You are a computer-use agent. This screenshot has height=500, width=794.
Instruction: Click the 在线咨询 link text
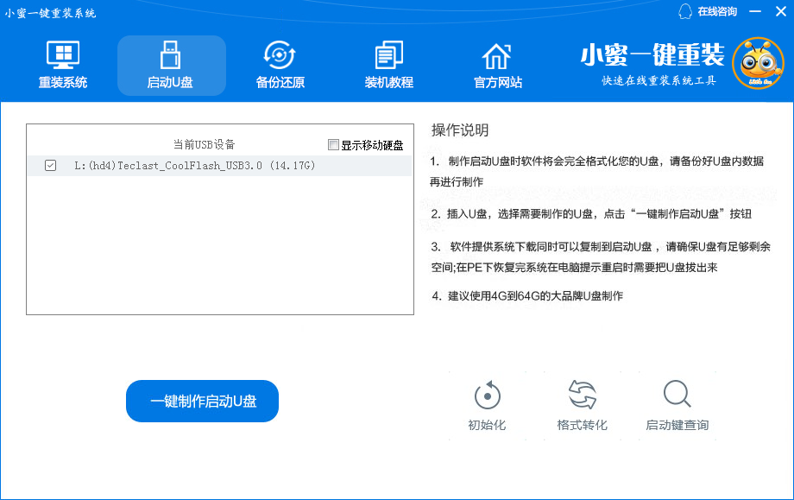click(x=717, y=11)
